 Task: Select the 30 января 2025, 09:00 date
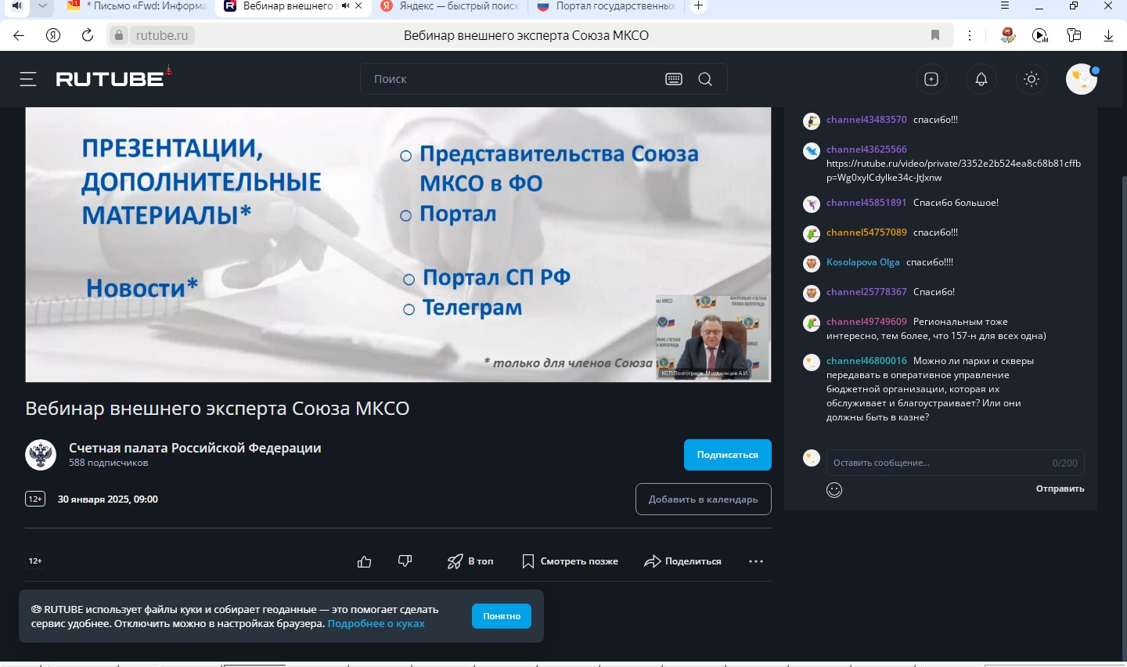[108, 499]
